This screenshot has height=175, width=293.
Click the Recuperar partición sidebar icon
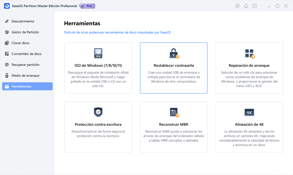pos(7,65)
